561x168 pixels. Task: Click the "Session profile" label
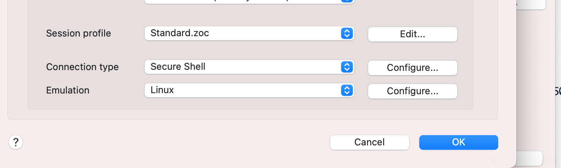point(79,34)
